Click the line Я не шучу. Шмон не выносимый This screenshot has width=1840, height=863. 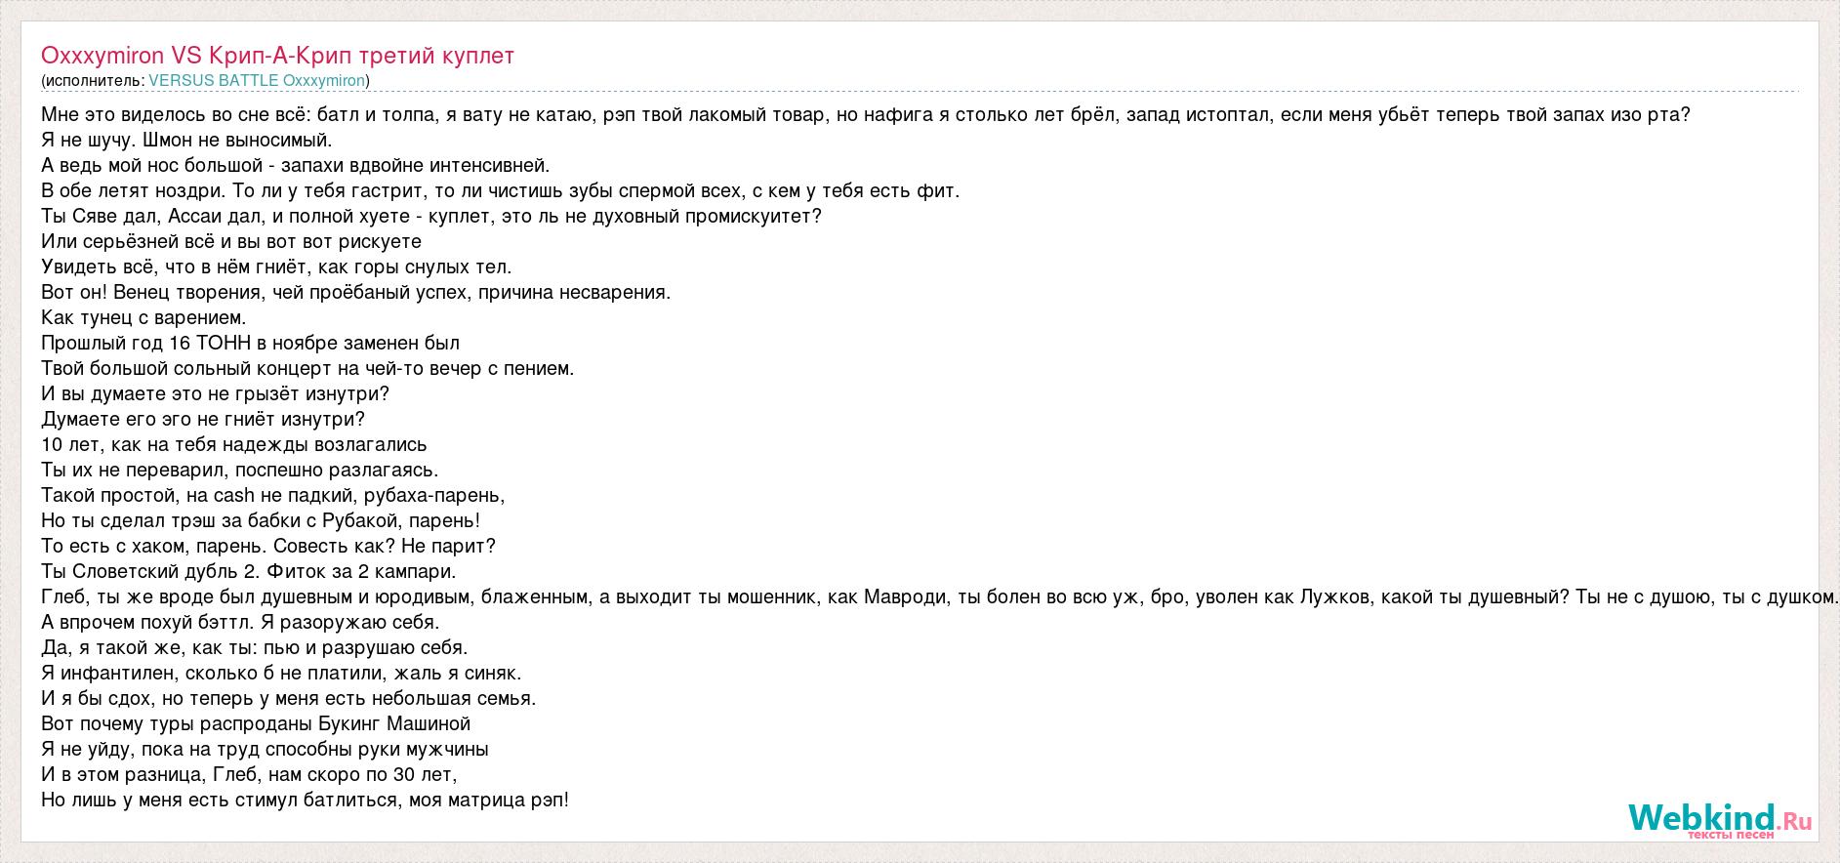click(x=187, y=140)
